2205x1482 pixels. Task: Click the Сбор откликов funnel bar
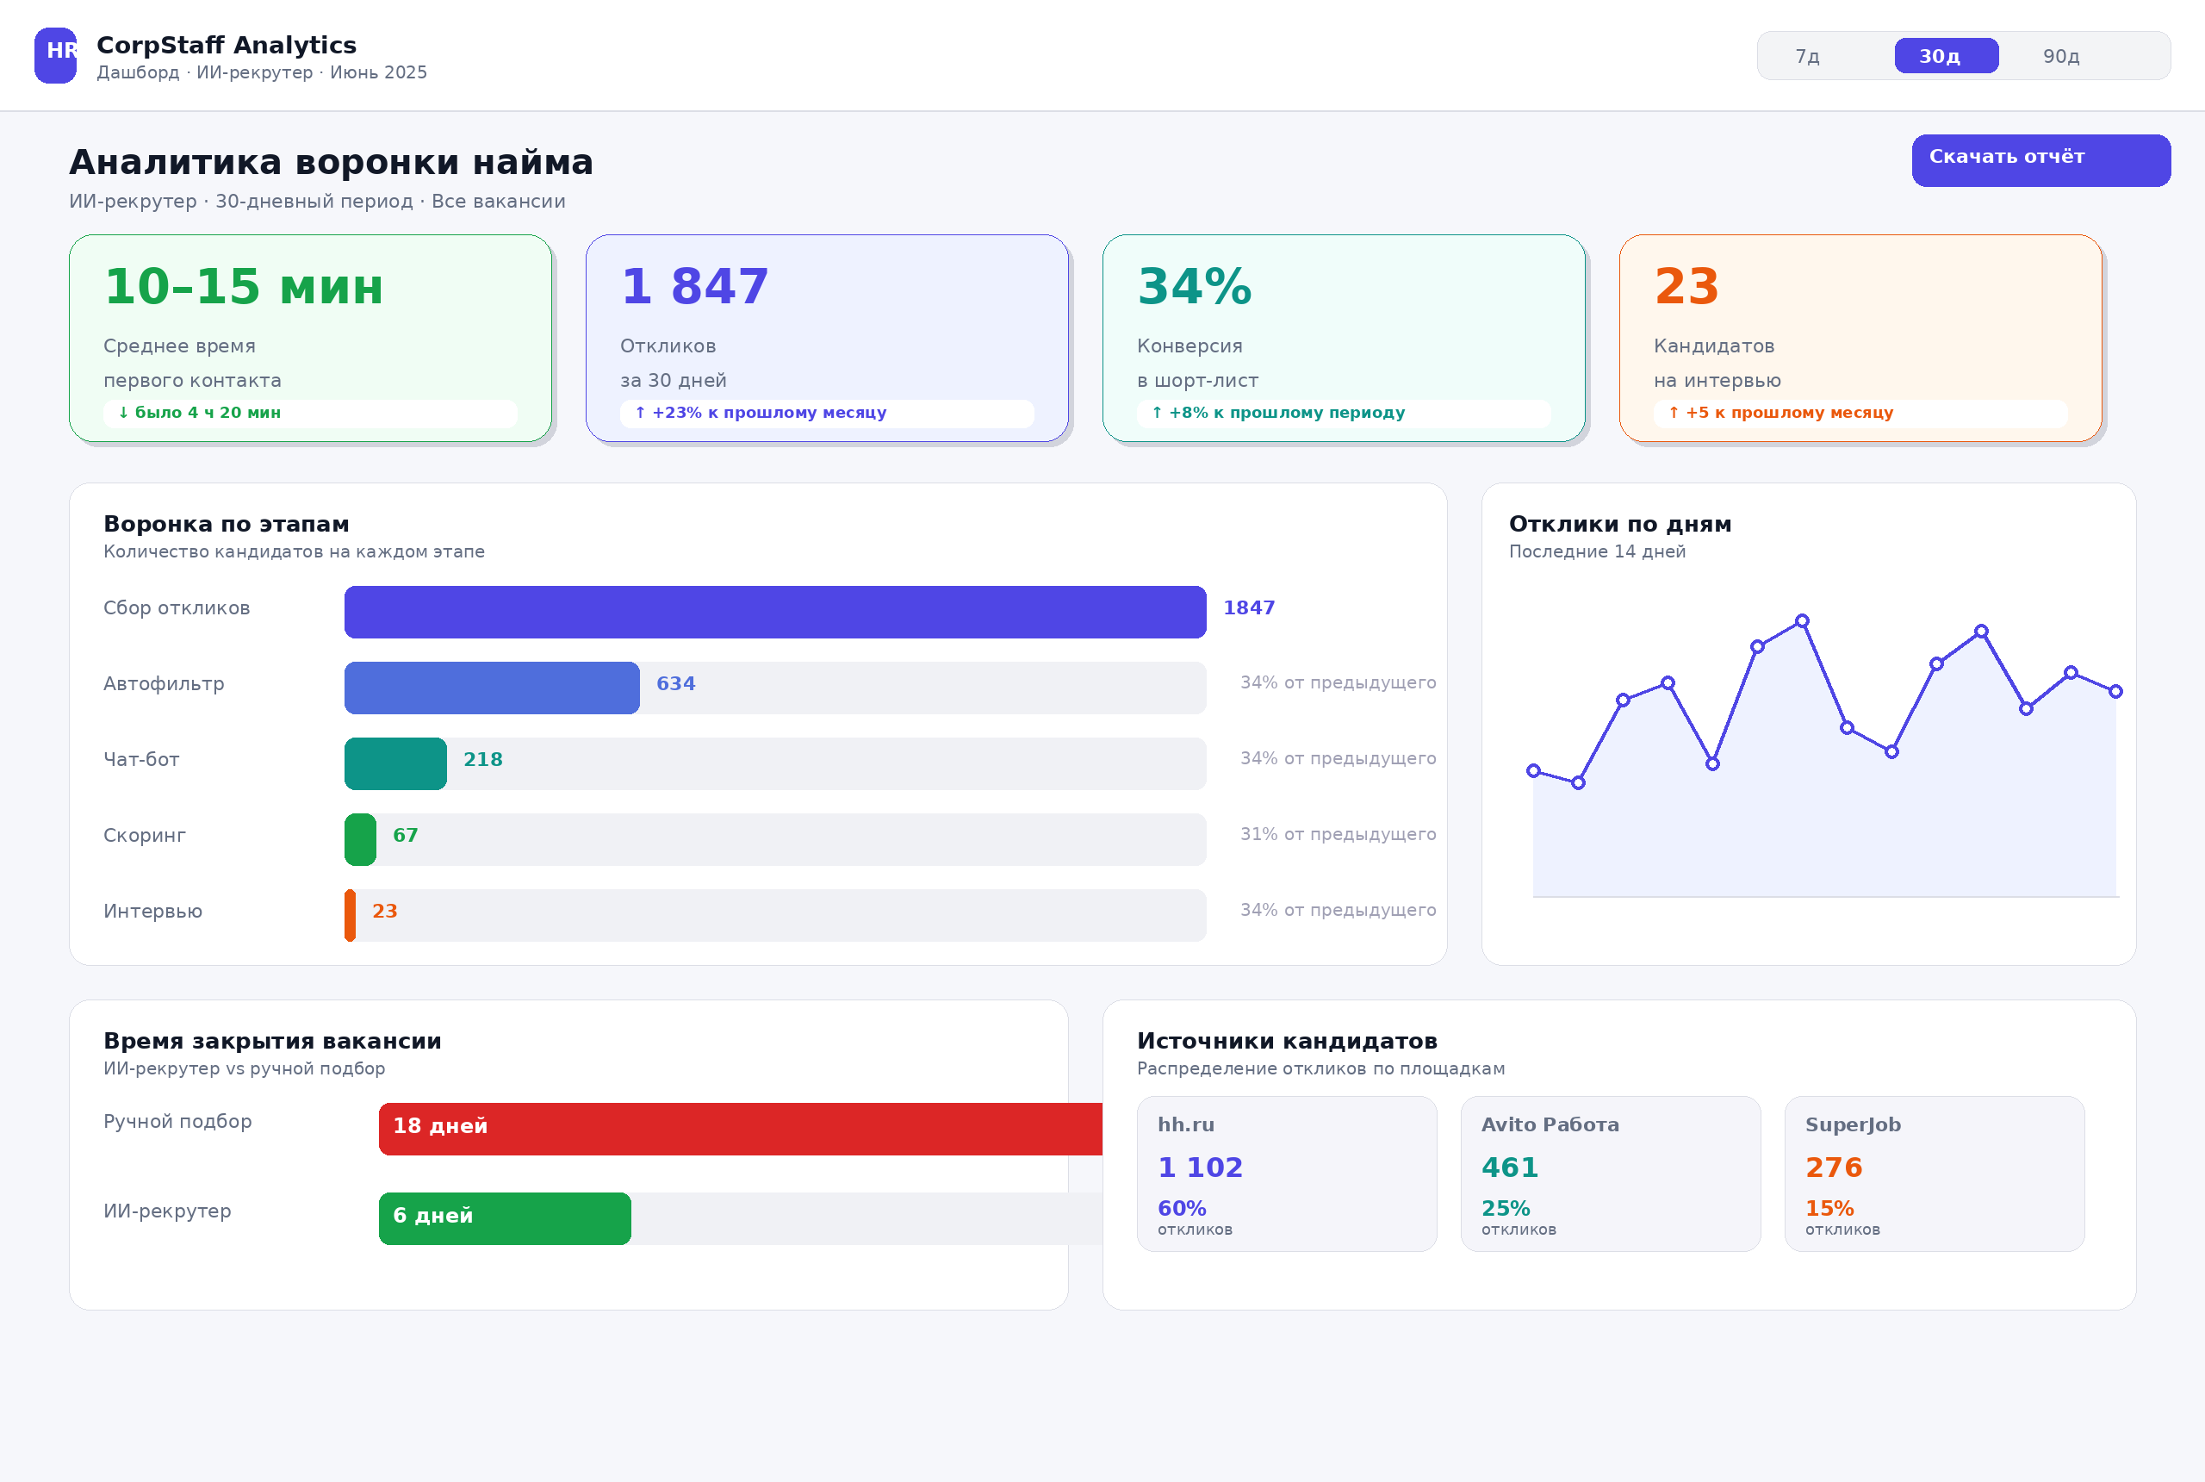[774, 612]
